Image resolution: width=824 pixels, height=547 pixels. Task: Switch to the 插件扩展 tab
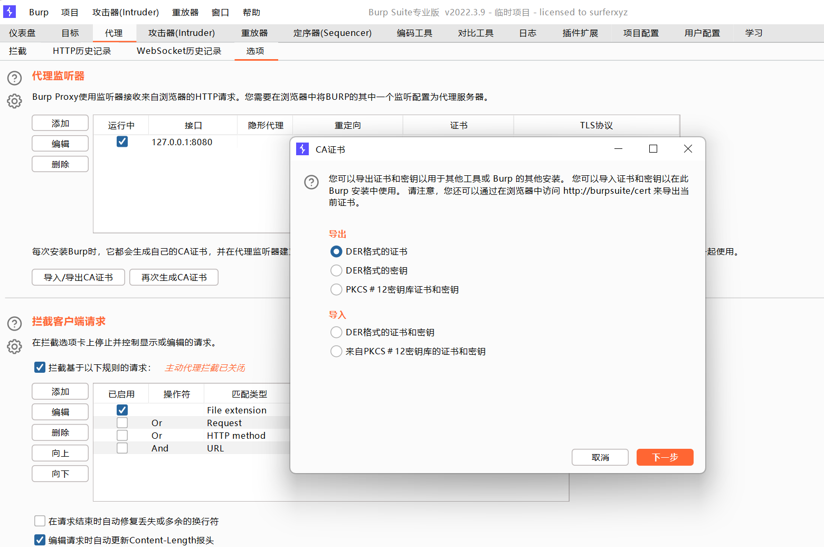(580, 33)
